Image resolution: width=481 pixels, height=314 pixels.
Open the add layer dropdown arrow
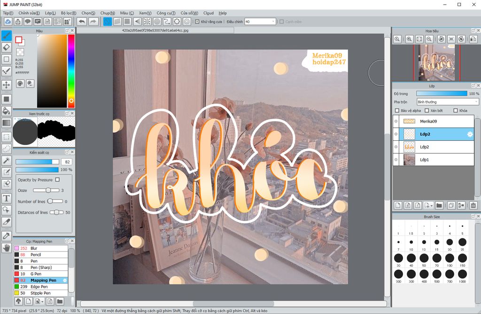pos(432,206)
